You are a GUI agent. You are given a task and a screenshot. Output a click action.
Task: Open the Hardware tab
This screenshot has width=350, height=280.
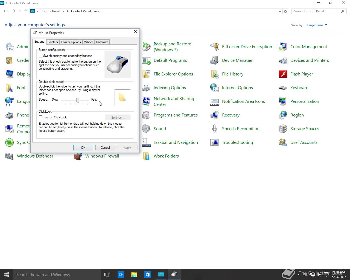point(102,42)
